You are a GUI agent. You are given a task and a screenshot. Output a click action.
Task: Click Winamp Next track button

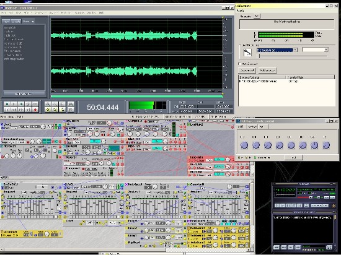coord(299,205)
